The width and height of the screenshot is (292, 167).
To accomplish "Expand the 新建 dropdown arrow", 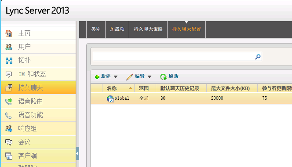I will point(116,77).
